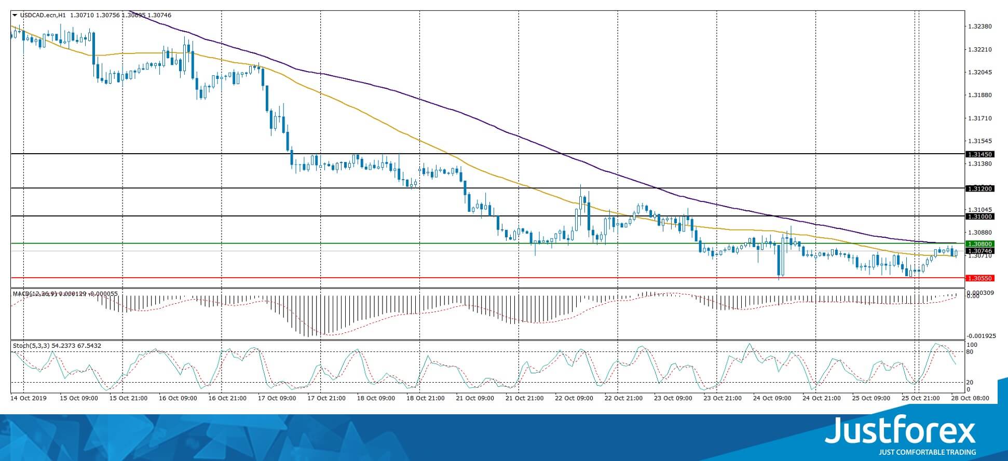
Task: Click the 25 Oct 21:00 time label
Action: [921, 398]
